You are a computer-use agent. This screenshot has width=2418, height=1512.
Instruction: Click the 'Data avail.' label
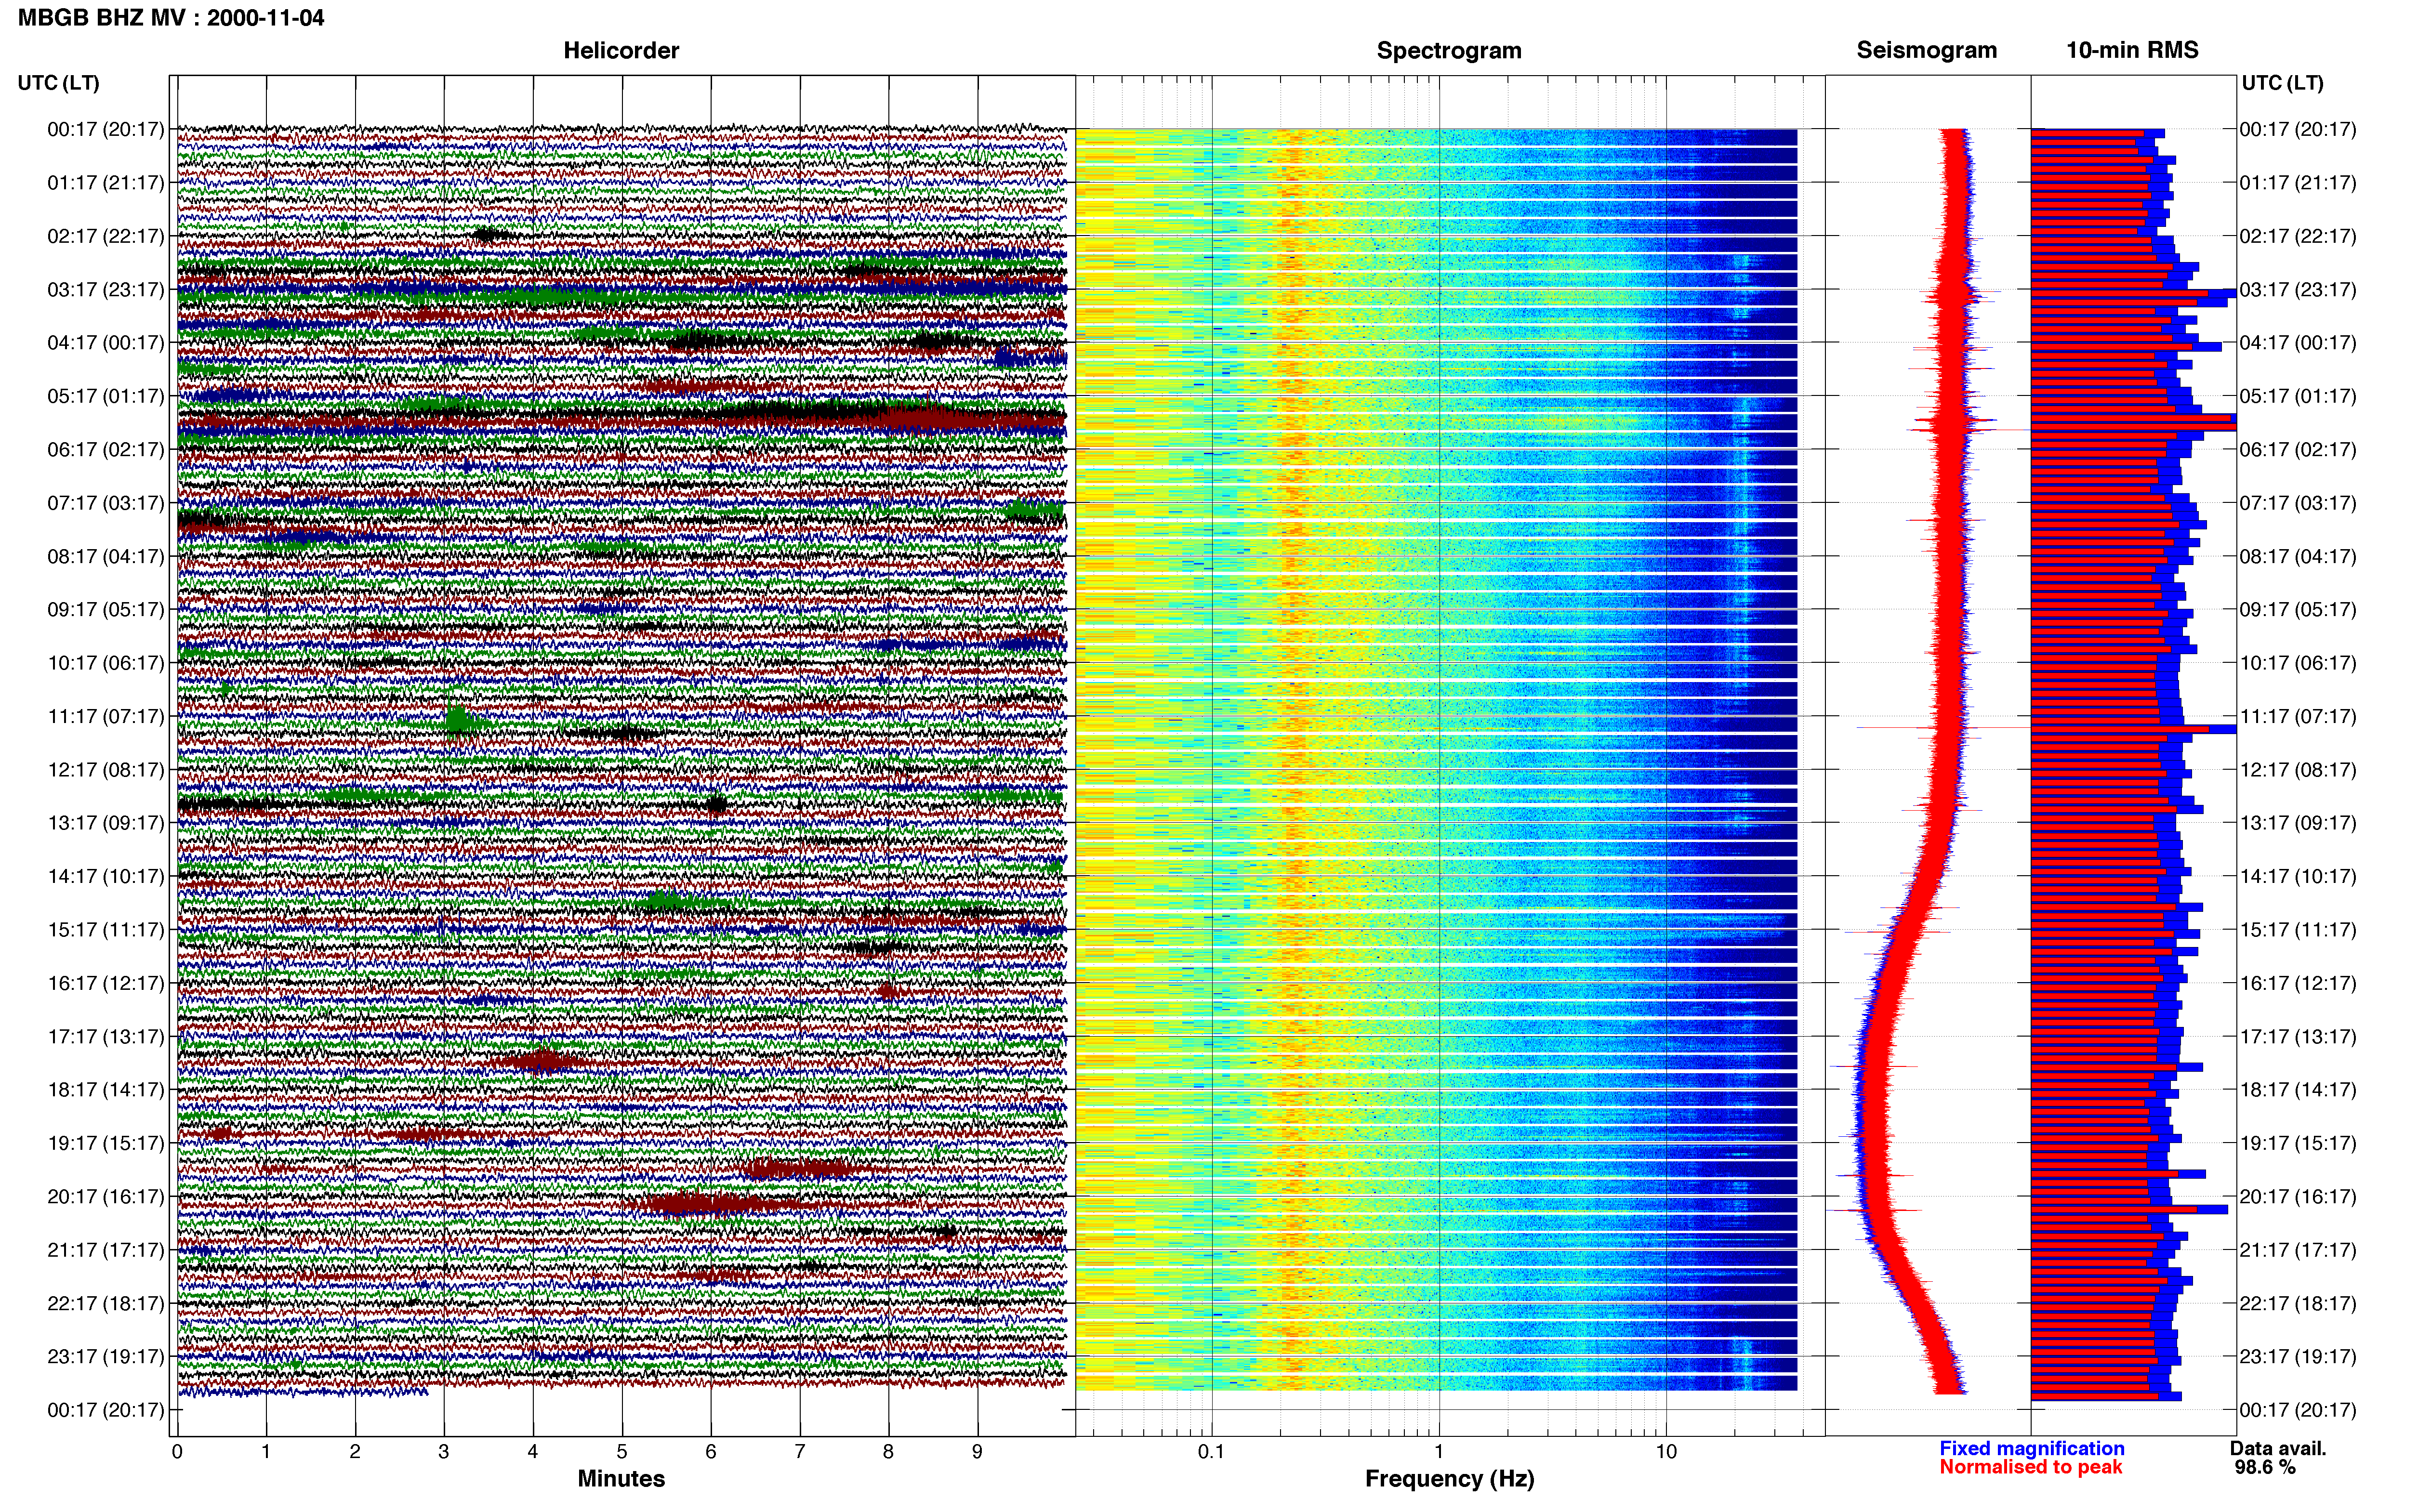click(2278, 1448)
